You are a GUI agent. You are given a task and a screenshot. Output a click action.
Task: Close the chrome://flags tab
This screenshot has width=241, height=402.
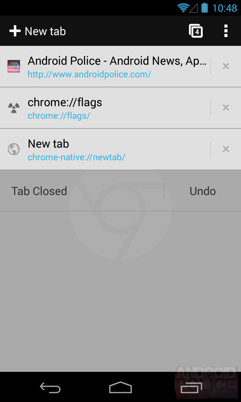click(226, 108)
